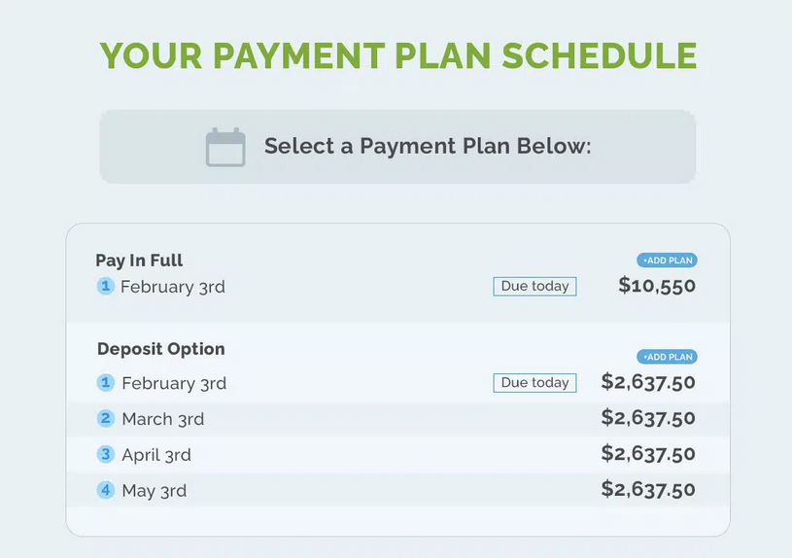Click the Pay In Full heading
The width and height of the screenshot is (792, 558).
point(139,261)
